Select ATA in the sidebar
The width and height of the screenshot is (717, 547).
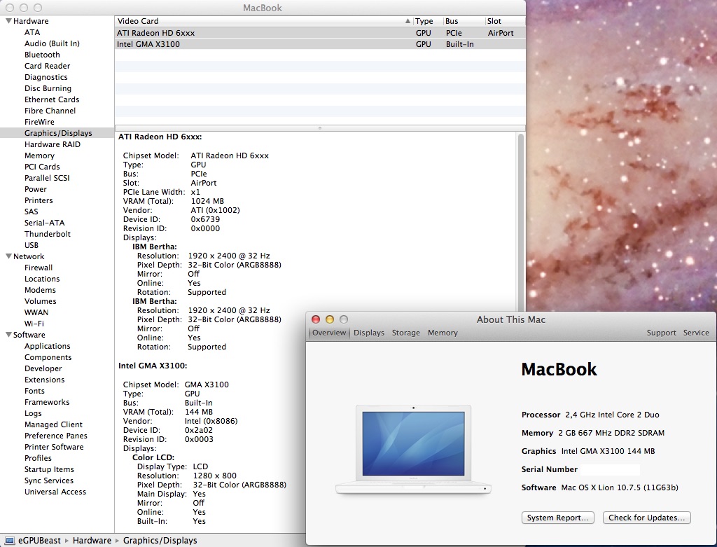[x=32, y=32]
